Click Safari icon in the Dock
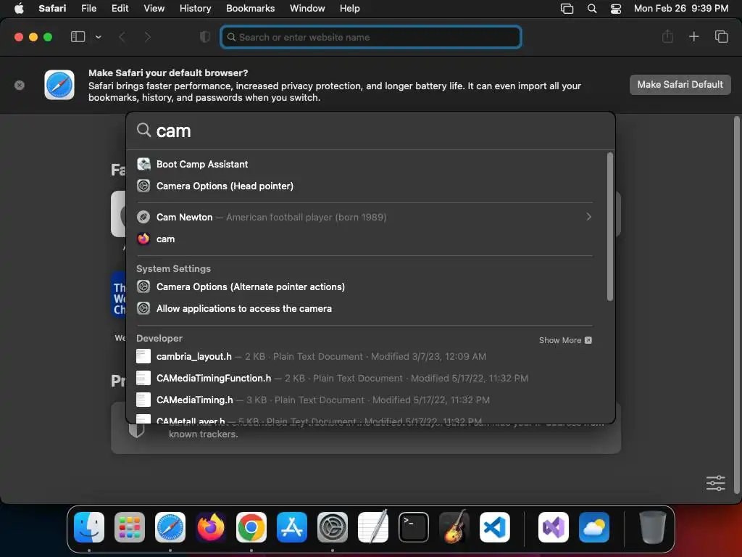This screenshot has height=557, width=742. click(x=170, y=527)
